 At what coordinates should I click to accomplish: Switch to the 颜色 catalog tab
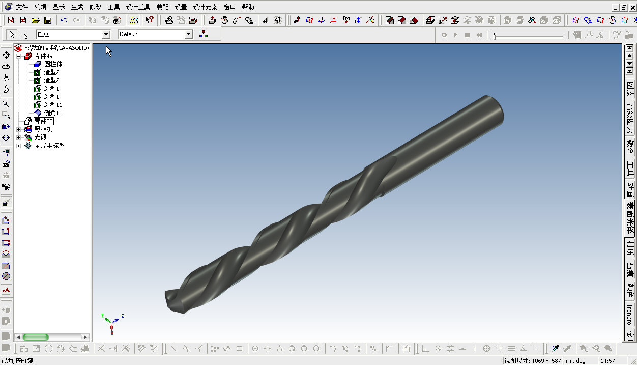click(630, 291)
